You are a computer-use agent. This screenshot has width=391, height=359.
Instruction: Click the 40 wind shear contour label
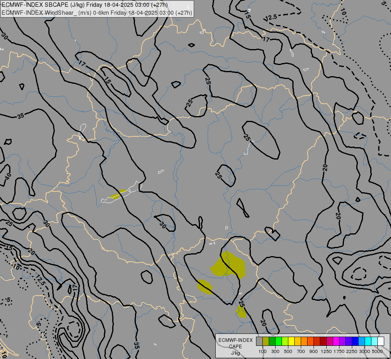[x=8, y=176]
